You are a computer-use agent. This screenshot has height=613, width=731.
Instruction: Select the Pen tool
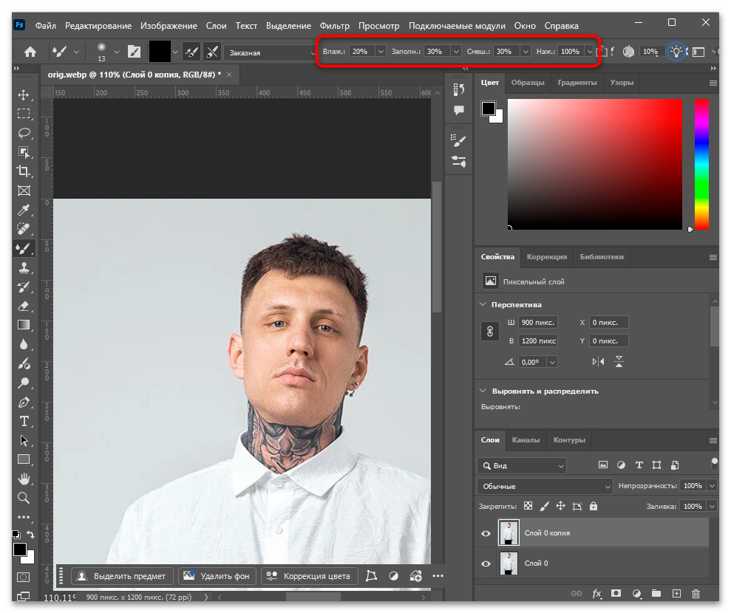pos(24,402)
